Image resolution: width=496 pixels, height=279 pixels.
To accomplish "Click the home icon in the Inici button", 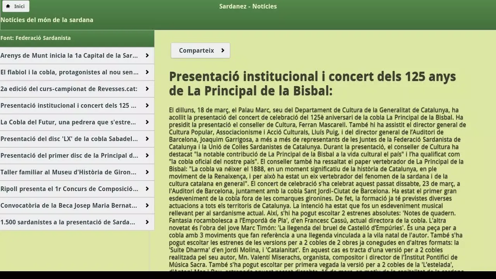I will 8,6.
